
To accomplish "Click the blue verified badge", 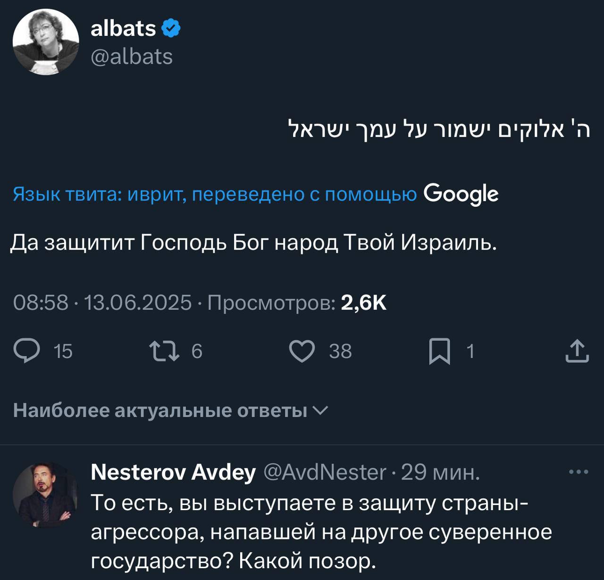I will point(171,28).
